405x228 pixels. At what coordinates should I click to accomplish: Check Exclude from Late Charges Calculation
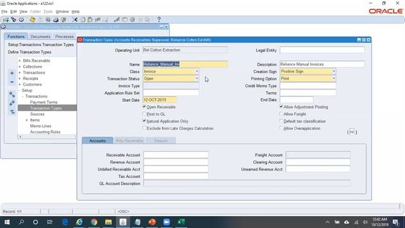pyautogui.click(x=144, y=128)
